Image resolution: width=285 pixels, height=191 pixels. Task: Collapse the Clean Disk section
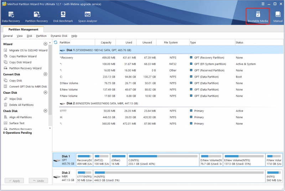coord(46,92)
